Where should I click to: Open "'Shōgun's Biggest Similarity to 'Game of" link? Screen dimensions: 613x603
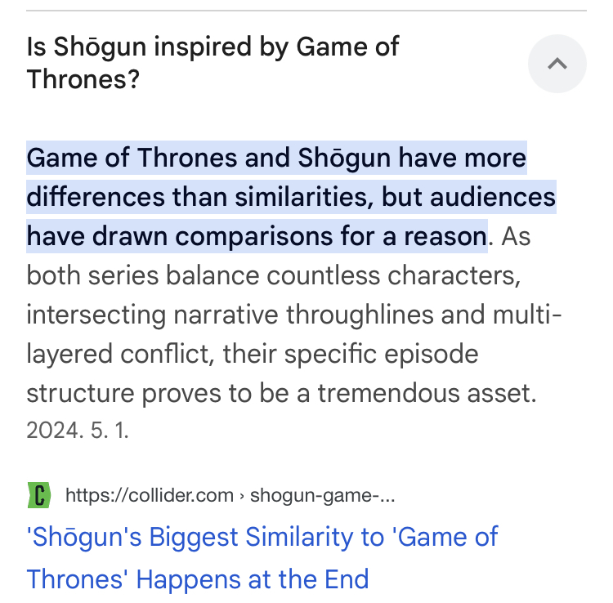(x=262, y=538)
